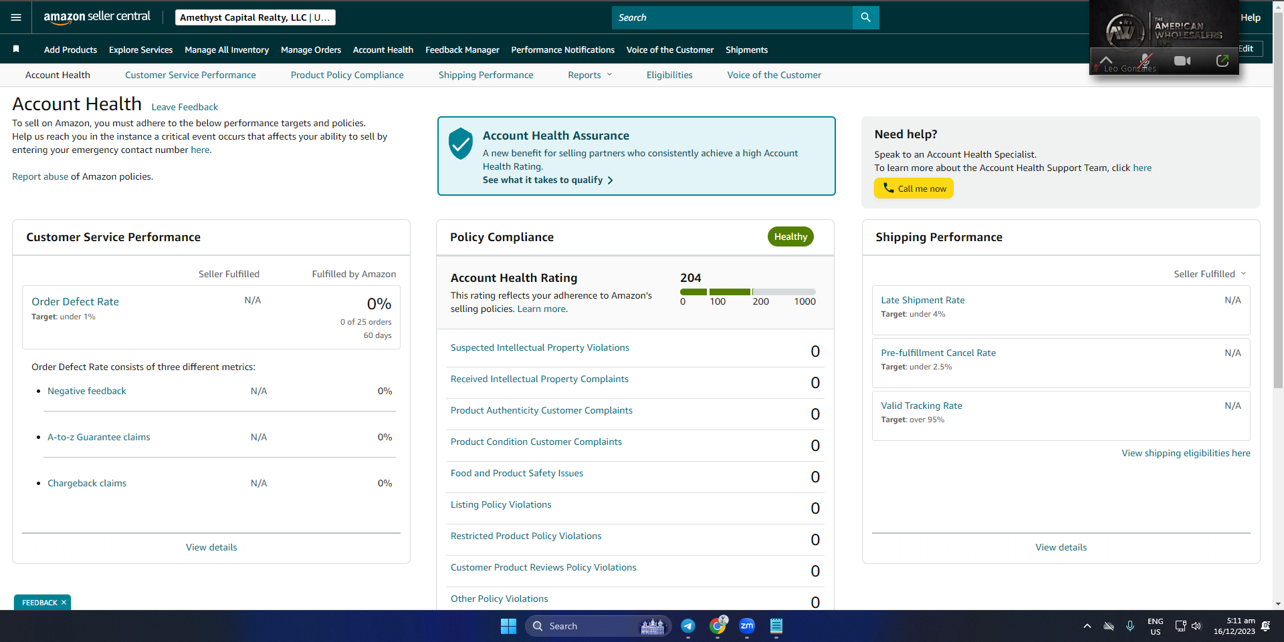Open Product Authenticity Customer Complaints
Viewport: 1284px width, 642px height.
(x=542, y=410)
